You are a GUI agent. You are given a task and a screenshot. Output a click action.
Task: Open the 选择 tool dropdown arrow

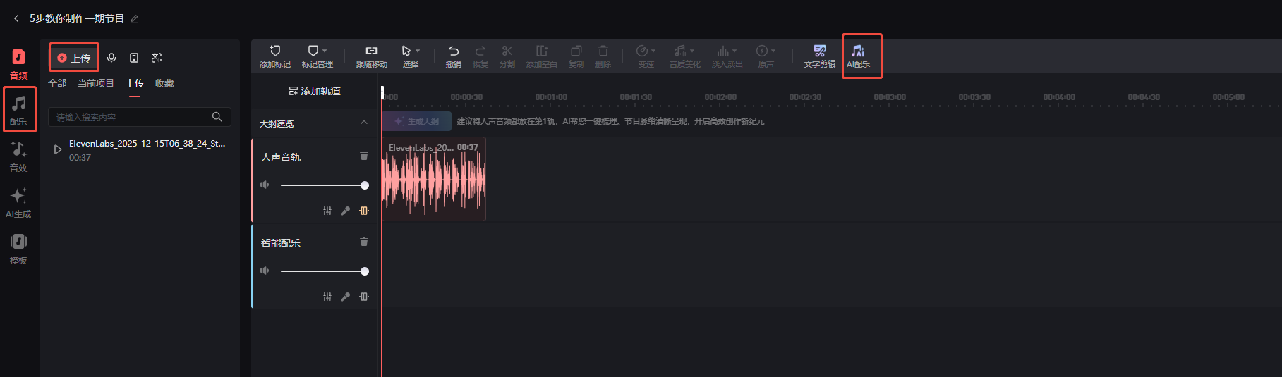tap(418, 51)
